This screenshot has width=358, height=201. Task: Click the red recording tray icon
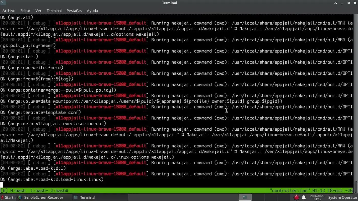point(296,197)
